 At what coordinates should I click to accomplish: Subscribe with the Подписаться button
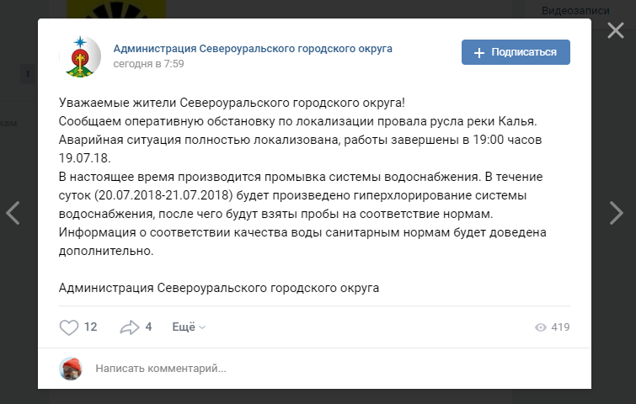tap(516, 52)
